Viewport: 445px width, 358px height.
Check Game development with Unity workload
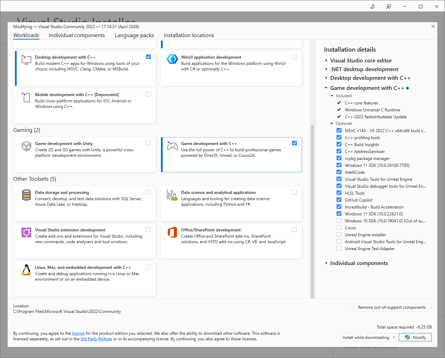[x=148, y=143]
